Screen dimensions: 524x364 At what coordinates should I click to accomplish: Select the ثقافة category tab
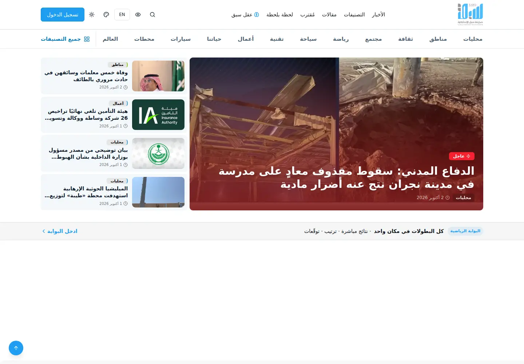point(405,39)
